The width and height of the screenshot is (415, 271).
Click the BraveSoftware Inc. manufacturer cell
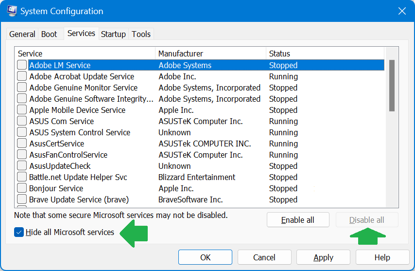[190, 199]
